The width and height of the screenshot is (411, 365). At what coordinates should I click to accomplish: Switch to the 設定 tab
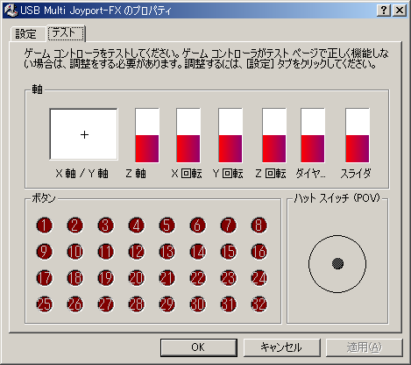[x=26, y=34]
